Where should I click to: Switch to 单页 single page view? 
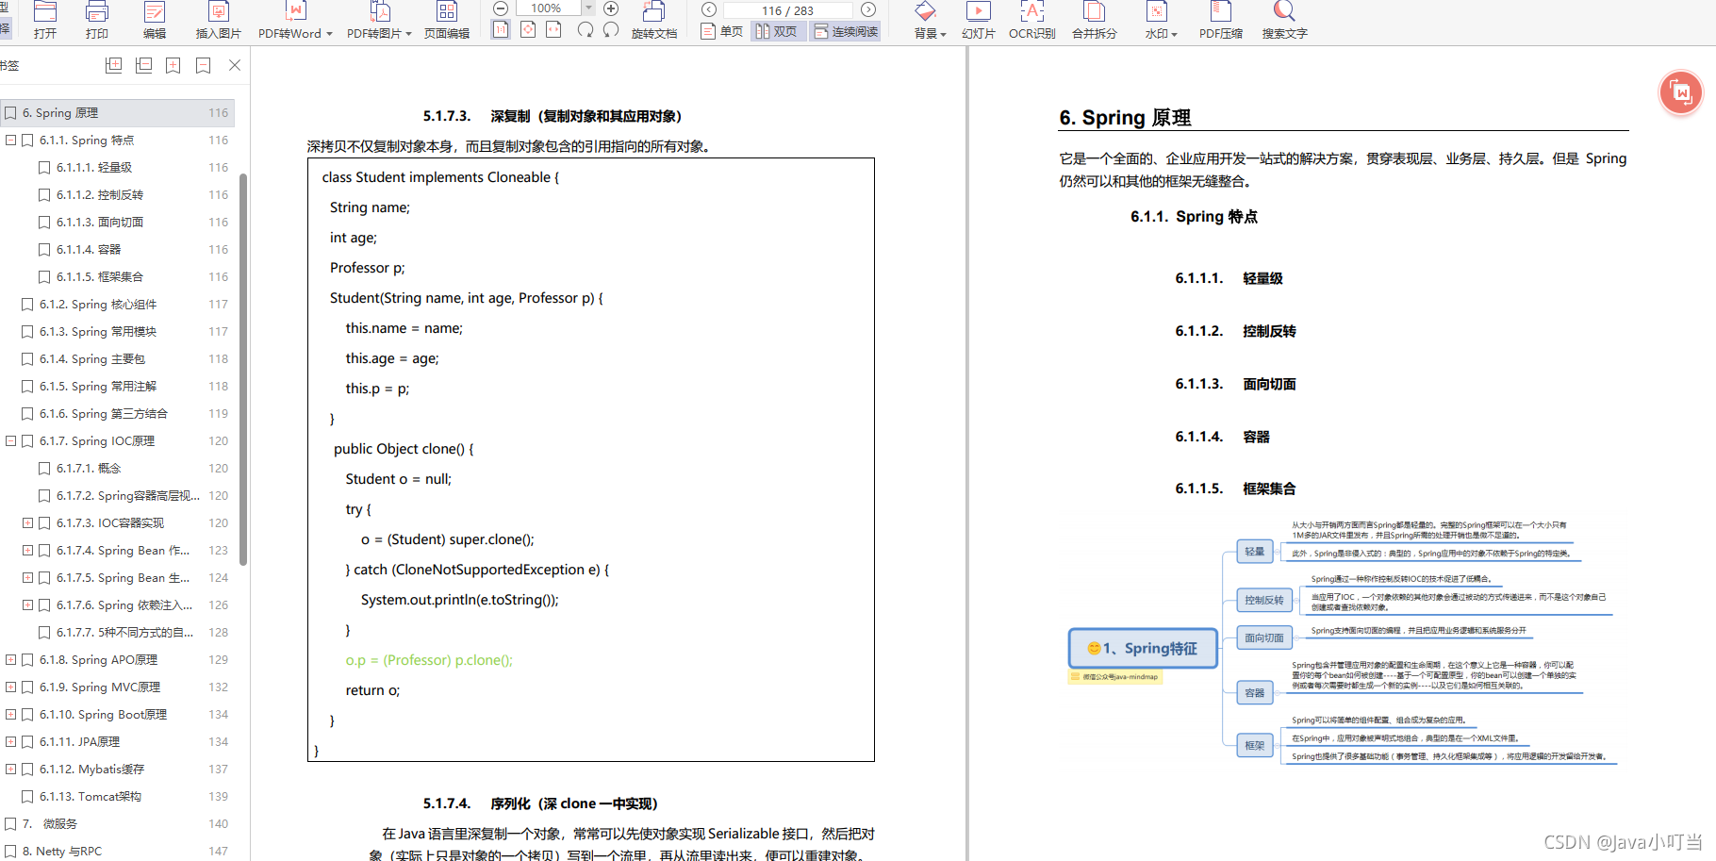pos(722,31)
